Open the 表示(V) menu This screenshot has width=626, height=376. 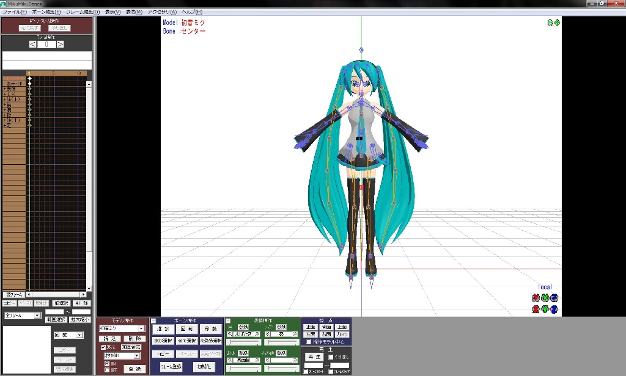[112, 12]
